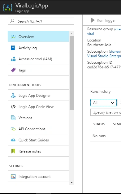Image resolution: width=121 pixels, height=194 pixels.
Task: Select Access control (IAM) menu entry
Action: (38, 59)
